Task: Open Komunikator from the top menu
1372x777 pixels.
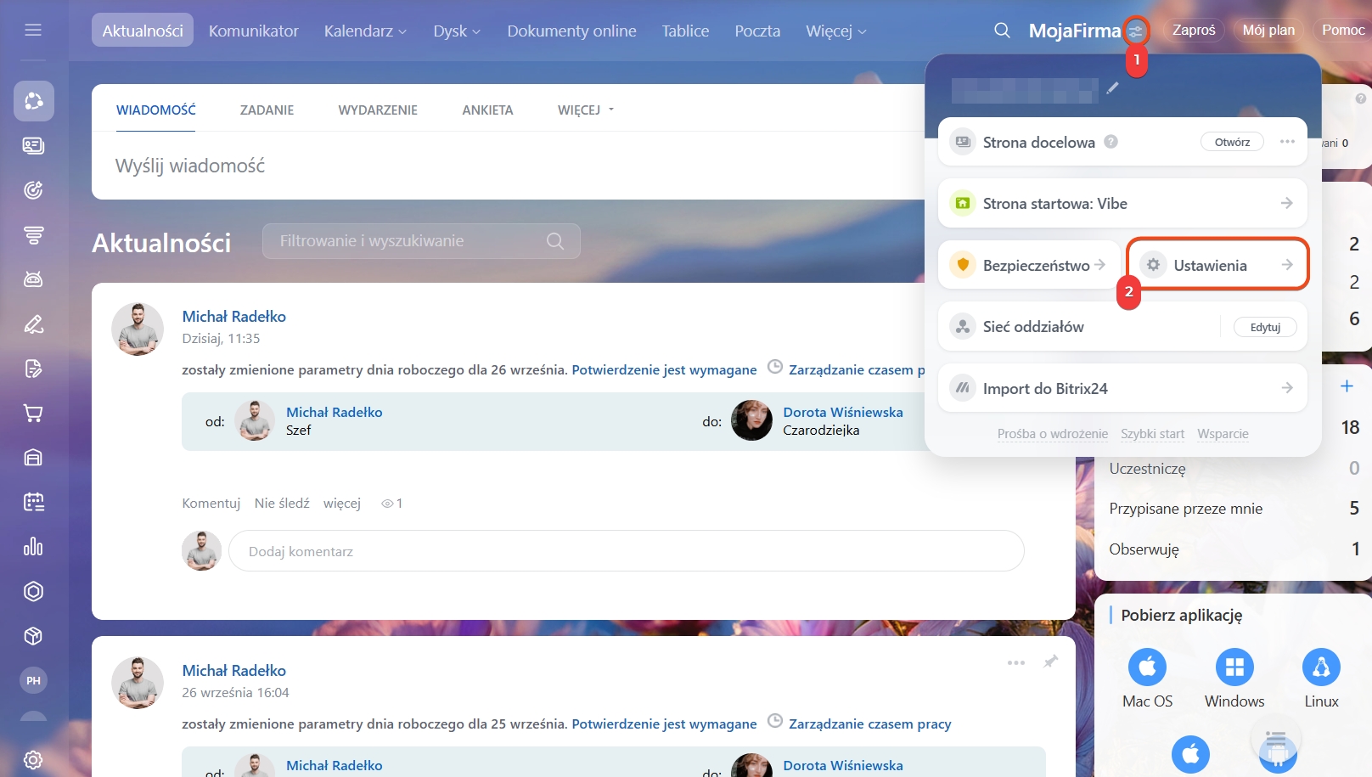Action: click(253, 31)
